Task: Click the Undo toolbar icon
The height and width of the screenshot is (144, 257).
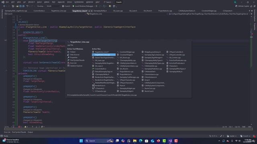Action: click(x=27, y=6)
